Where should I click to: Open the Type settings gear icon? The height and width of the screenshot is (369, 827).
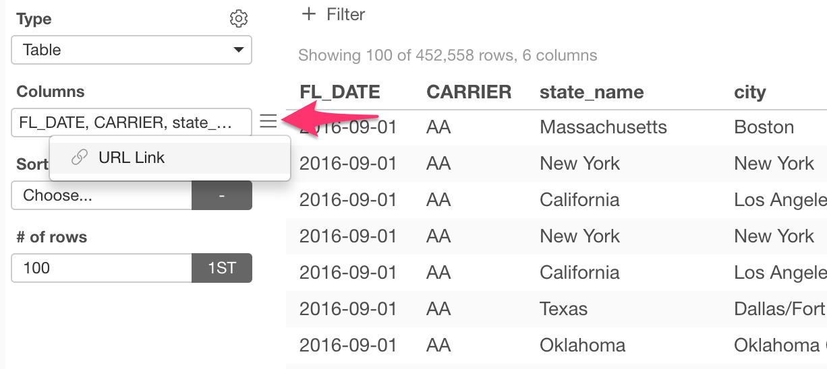239,18
